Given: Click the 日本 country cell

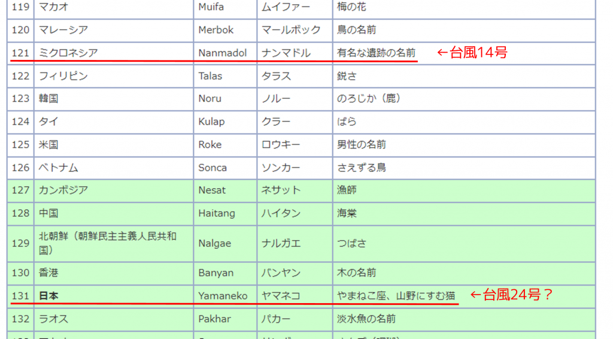Looking at the screenshot, I should [49, 296].
